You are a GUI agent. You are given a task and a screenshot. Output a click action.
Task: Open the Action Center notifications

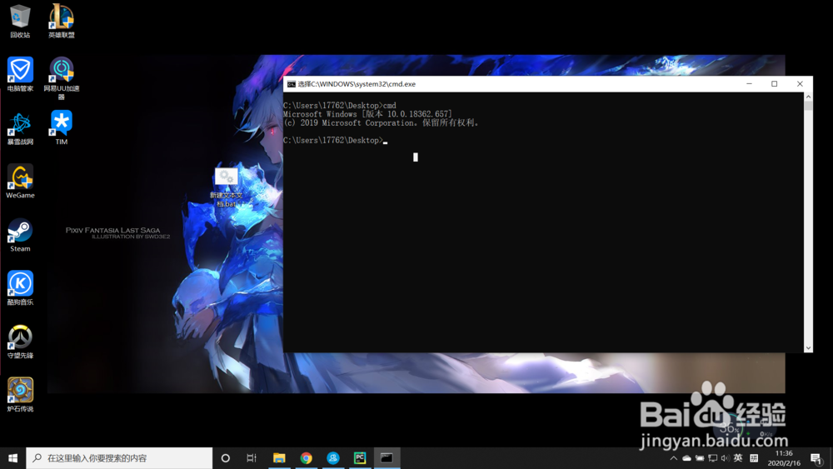817,458
